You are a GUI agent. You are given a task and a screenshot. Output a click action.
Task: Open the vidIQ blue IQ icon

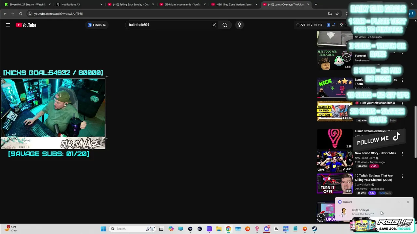pyautogui.click(x=328, y=25)
